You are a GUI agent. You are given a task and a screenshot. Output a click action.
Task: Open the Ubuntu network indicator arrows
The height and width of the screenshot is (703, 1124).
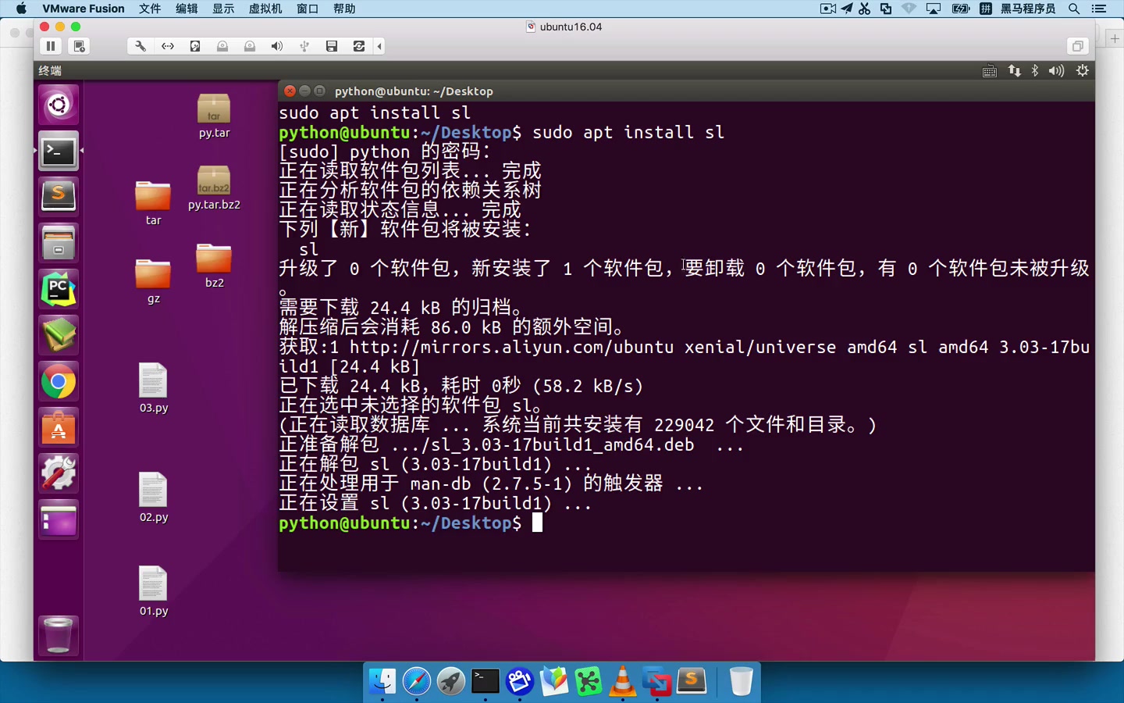1014,71
